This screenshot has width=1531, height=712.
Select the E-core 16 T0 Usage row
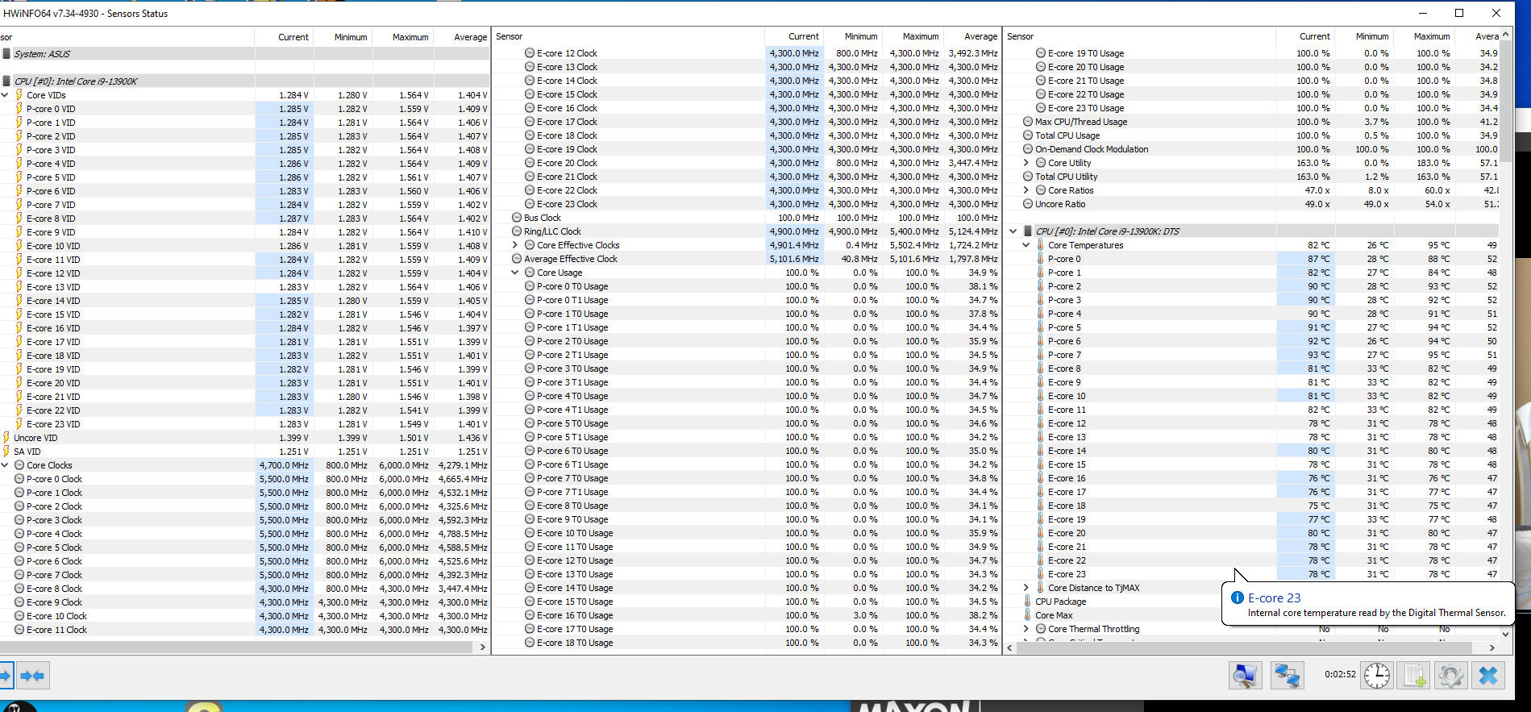point(747,615)
